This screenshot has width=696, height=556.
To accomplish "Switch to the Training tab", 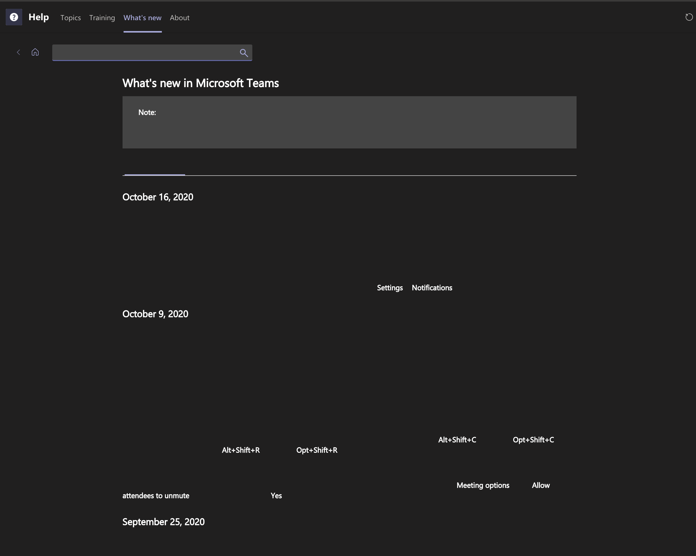I will [x=102, y=18].
